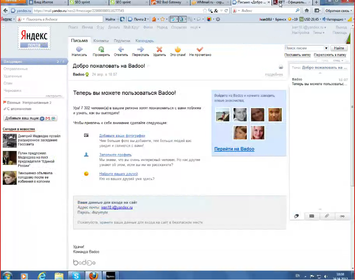
Task: Click the first Badoo profile photo thumbnail
Action: point(223,115)
